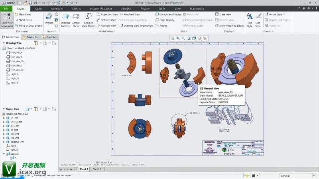Open the Model Views group dropdown
319x179 pixels.
[106, 31]
